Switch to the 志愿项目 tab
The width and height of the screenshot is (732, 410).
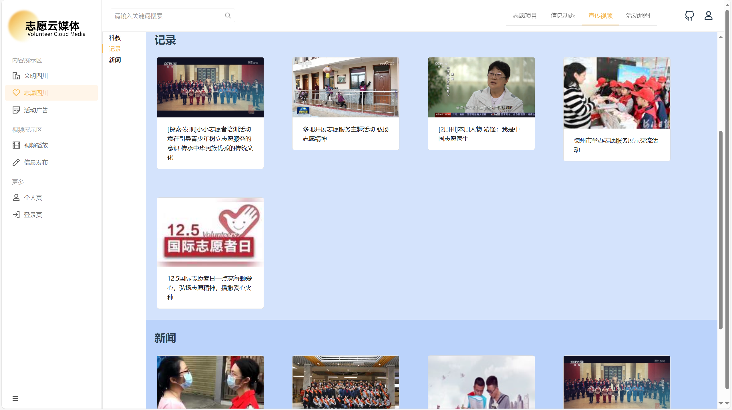click(525, 16)
